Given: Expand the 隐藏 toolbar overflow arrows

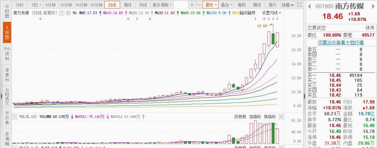Looking at the screenshot, I should [x=288, y=5].
